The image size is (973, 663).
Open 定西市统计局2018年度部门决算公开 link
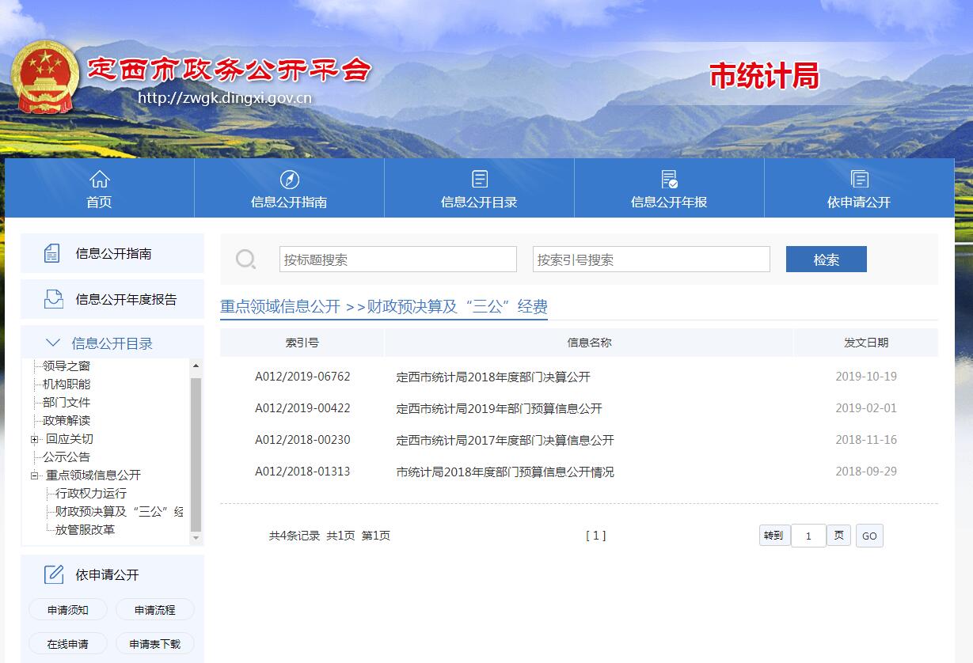tap(492, 377)
